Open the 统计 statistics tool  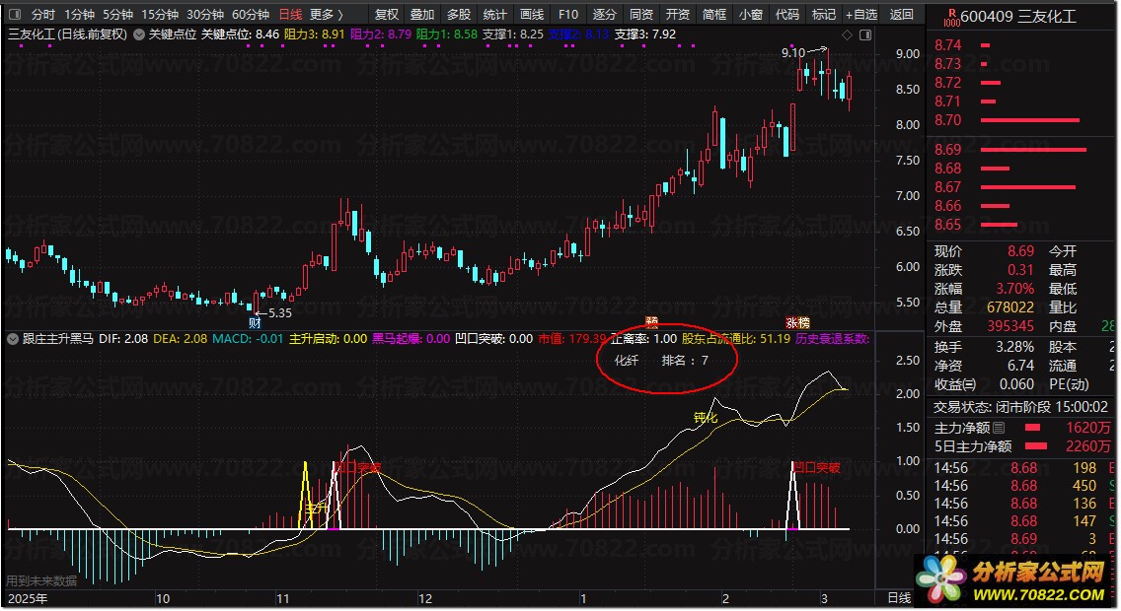coord(494,14)
